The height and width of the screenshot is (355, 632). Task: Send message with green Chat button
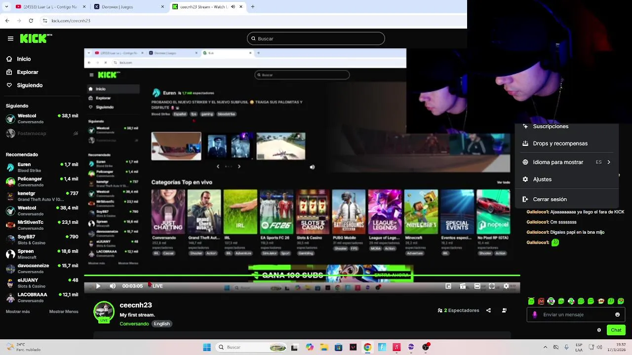616,330
